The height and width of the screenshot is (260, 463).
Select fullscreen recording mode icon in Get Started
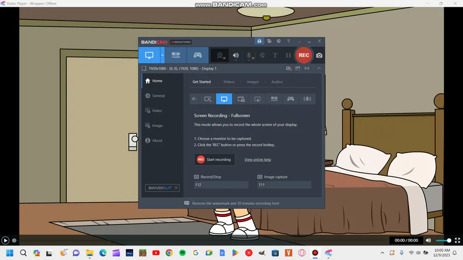click(x=224, y=99)
